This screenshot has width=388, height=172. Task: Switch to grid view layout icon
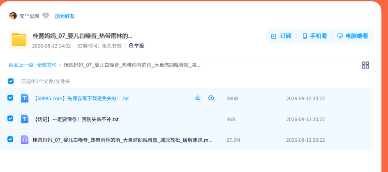365,65
